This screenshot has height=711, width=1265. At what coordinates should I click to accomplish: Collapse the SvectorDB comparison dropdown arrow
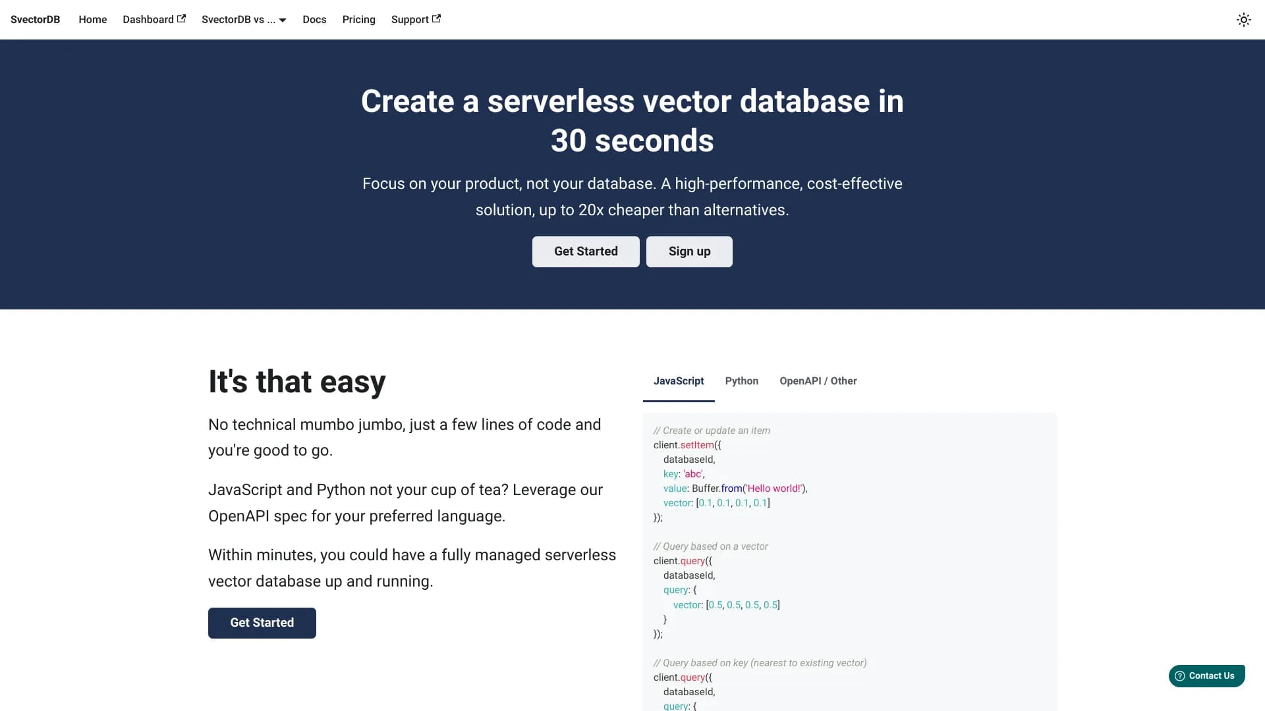tap(282, 20)
